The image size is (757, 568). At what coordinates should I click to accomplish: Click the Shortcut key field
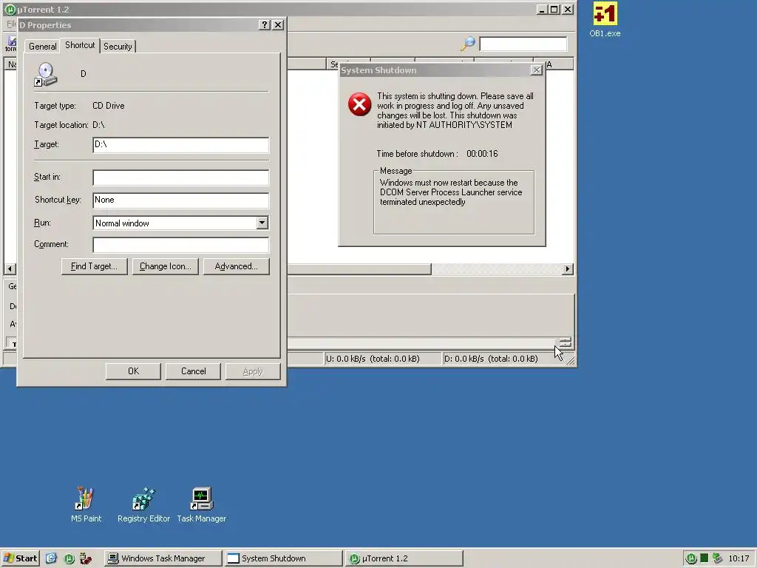(x=180, y=200)
